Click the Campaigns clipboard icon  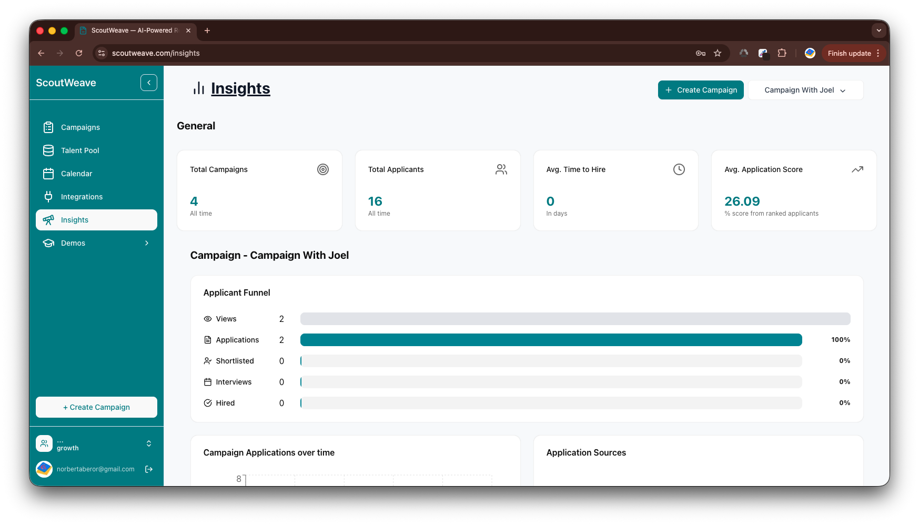coord(48,127)
